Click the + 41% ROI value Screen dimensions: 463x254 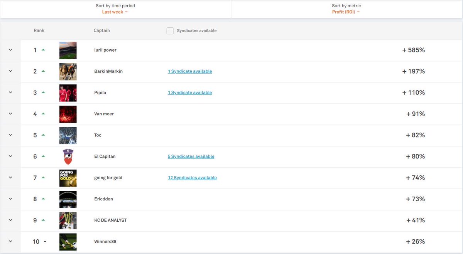[415, 220]
